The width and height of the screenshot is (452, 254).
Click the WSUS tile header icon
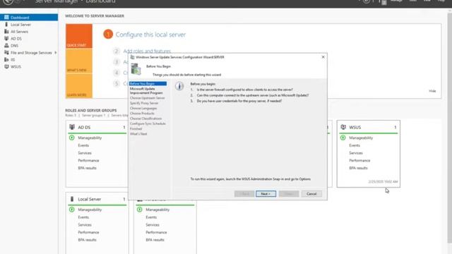343,127
